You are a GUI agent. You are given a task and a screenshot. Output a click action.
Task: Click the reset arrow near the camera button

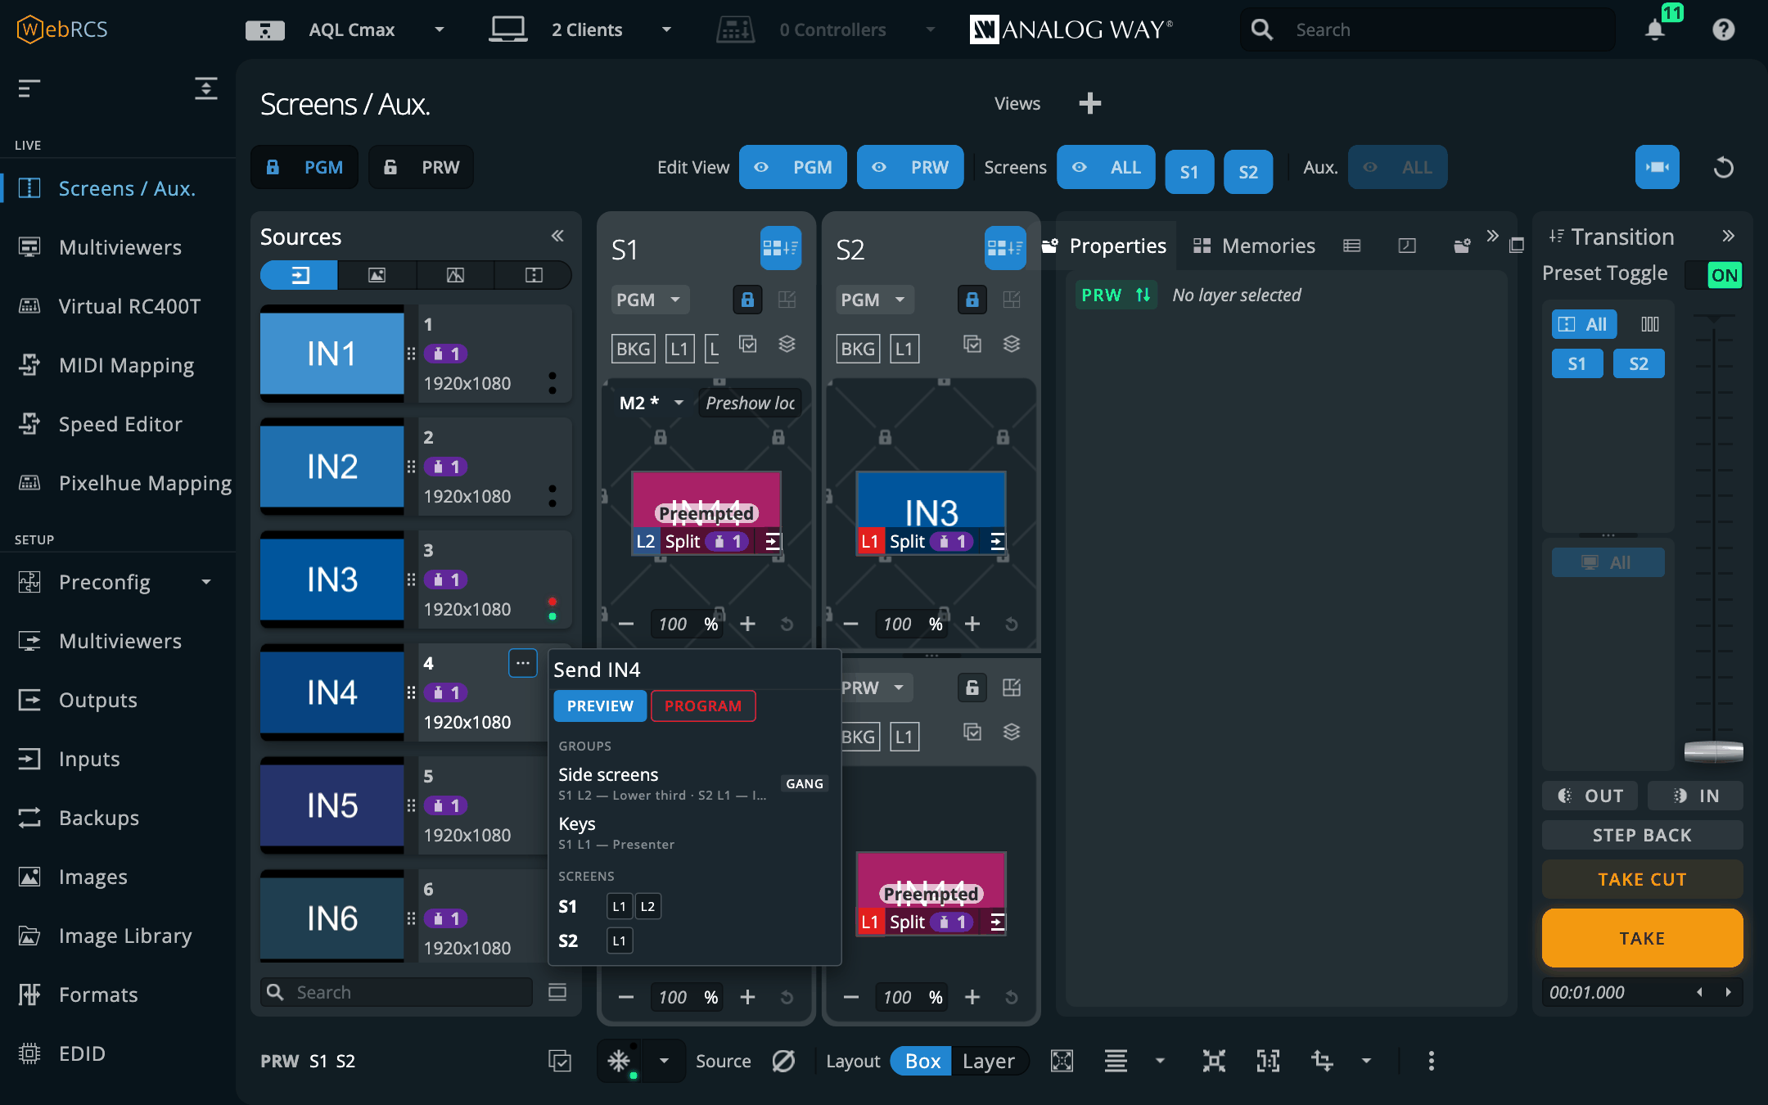1723,167
